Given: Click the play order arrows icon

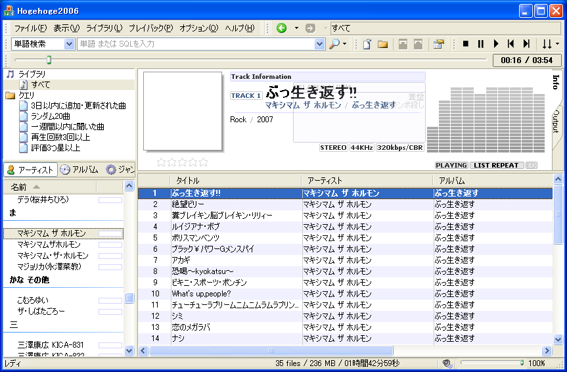Looking at the screenshot, I should point(547,44).
